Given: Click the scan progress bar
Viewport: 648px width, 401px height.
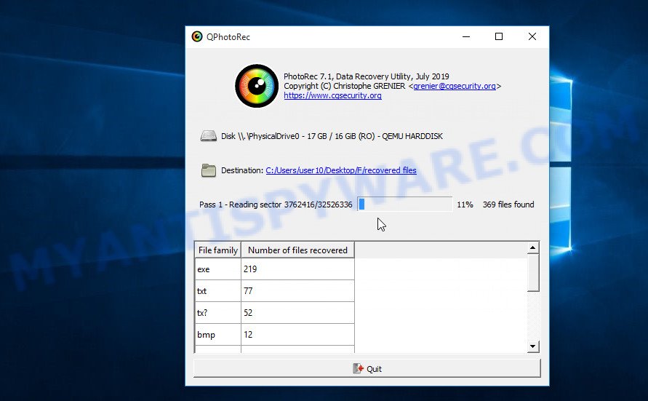Looking at the screenshot, I should tap(405, 205).
